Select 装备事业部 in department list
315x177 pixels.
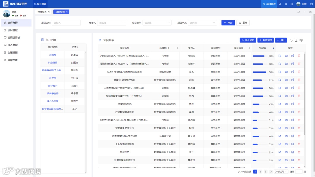click(52, 93)
